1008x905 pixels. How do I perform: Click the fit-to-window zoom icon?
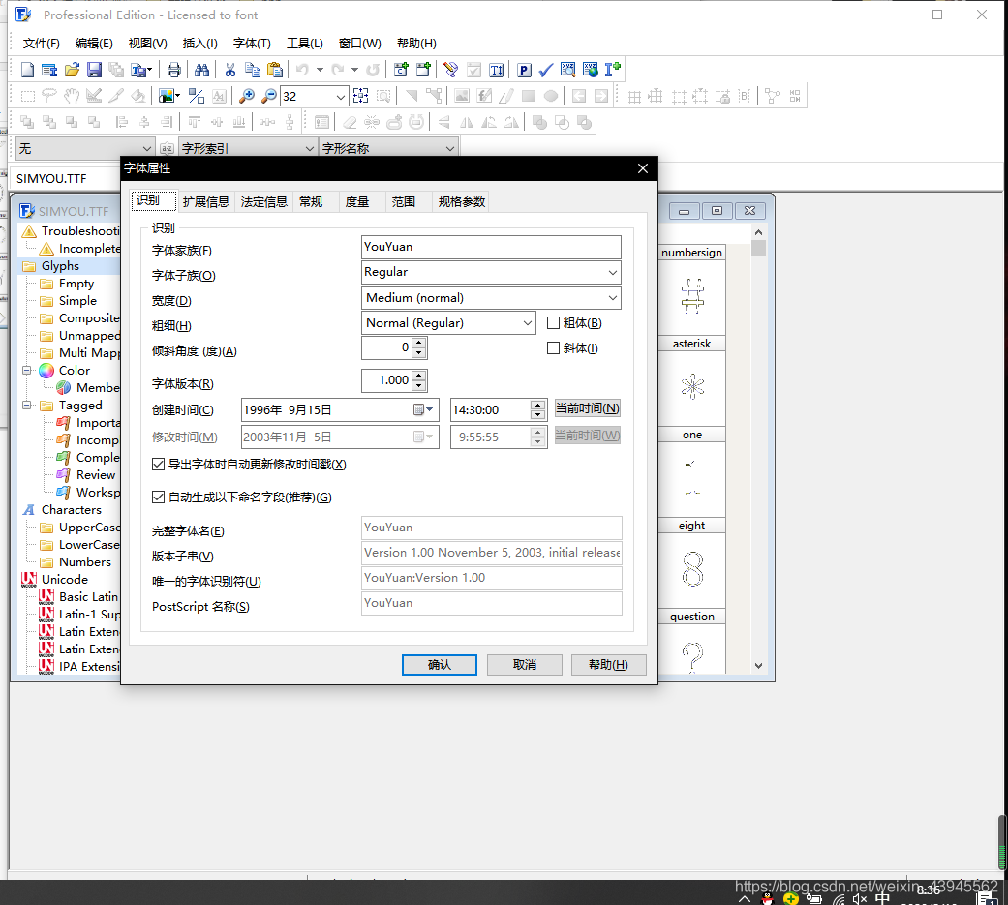(360, 96)
